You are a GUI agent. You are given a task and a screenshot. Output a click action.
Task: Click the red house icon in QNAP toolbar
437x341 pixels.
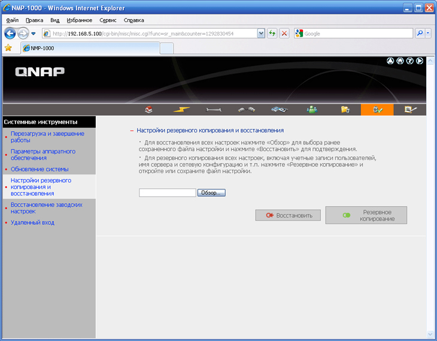150,110
